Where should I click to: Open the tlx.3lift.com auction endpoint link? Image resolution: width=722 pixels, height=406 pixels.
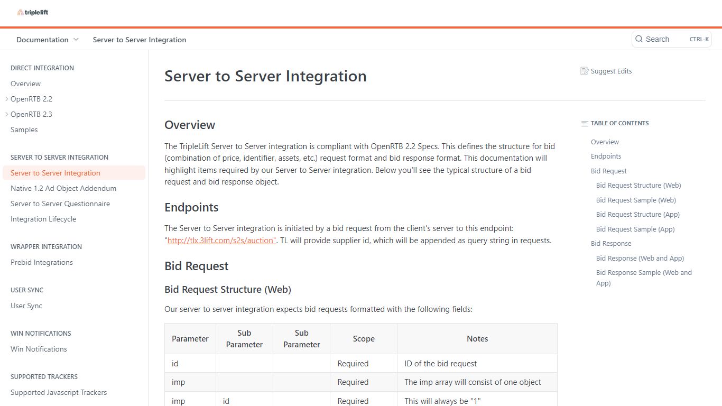click(x=221, y=240)
